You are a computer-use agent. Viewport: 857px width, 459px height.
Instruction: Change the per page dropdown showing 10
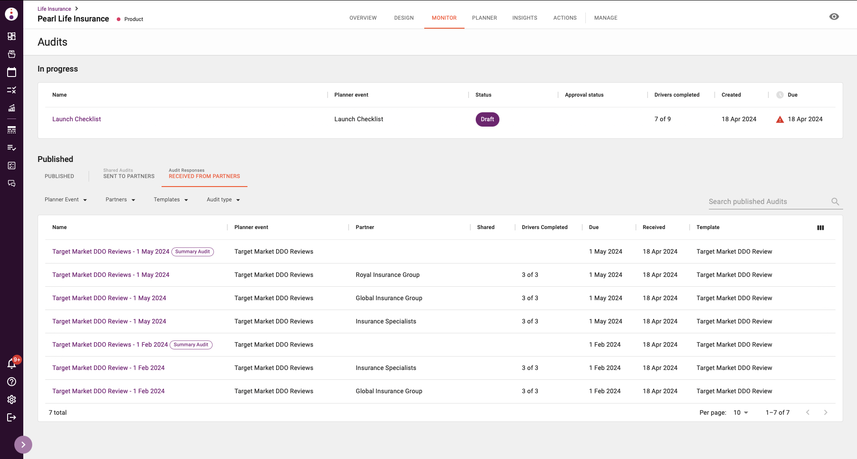[x=741, y=412]
